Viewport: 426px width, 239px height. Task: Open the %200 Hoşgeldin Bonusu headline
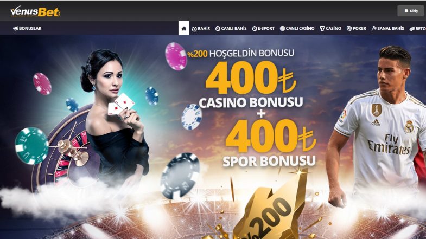pos(241,53)
